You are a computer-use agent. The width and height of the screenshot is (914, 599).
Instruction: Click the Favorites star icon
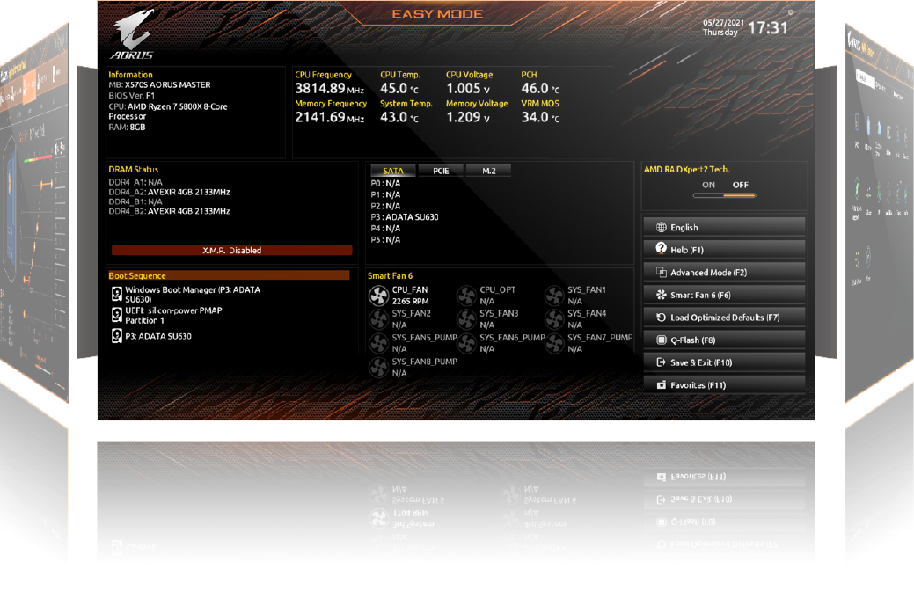coord(661,385)
